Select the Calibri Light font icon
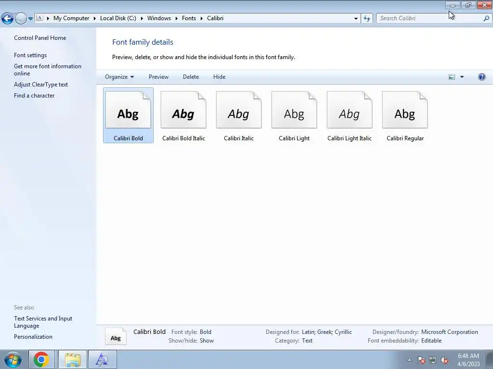493x369 pixels. [x=294, y=115]
